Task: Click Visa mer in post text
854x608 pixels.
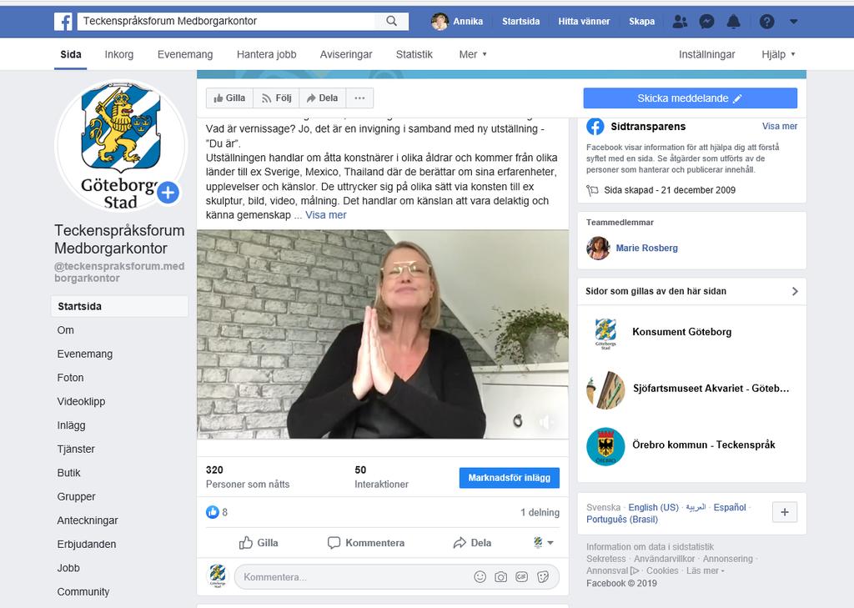Action: tap(326, 215)
